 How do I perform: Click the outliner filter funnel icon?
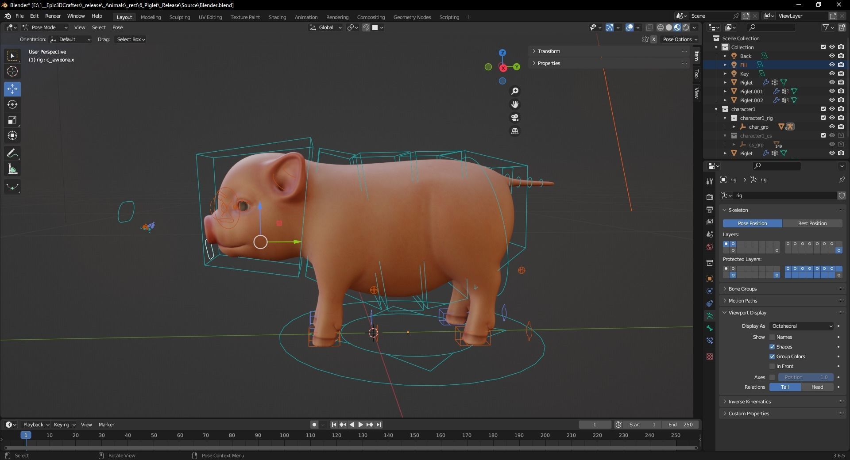pos(826,27)
